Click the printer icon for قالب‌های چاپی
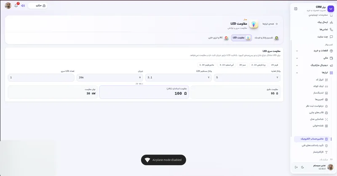The height and width of the screenshot is (176, 337). pyautogui.click(x=326, y=112)
